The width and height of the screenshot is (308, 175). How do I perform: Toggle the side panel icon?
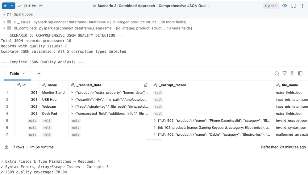[x=300, y=74]
